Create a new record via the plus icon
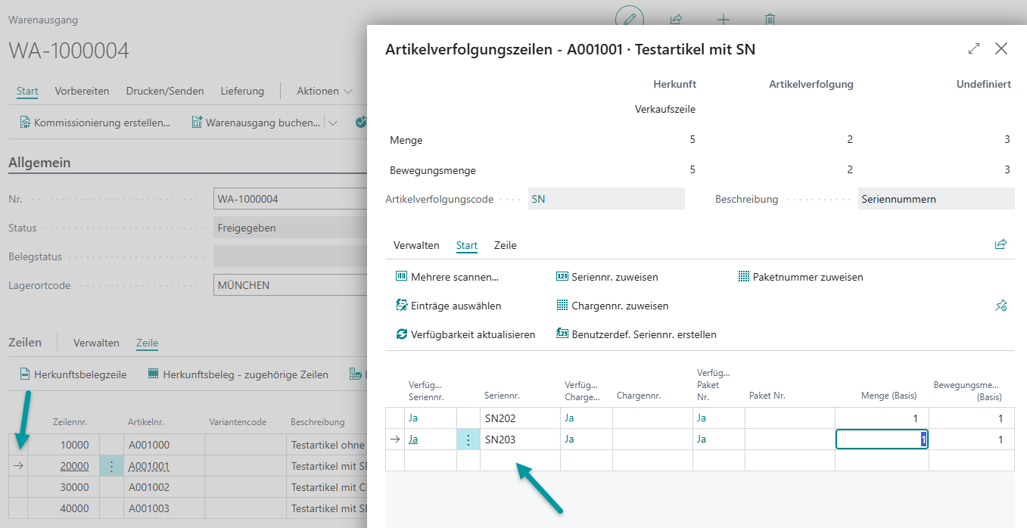This screenshot has width=1027, height=528. pos(724,20)
